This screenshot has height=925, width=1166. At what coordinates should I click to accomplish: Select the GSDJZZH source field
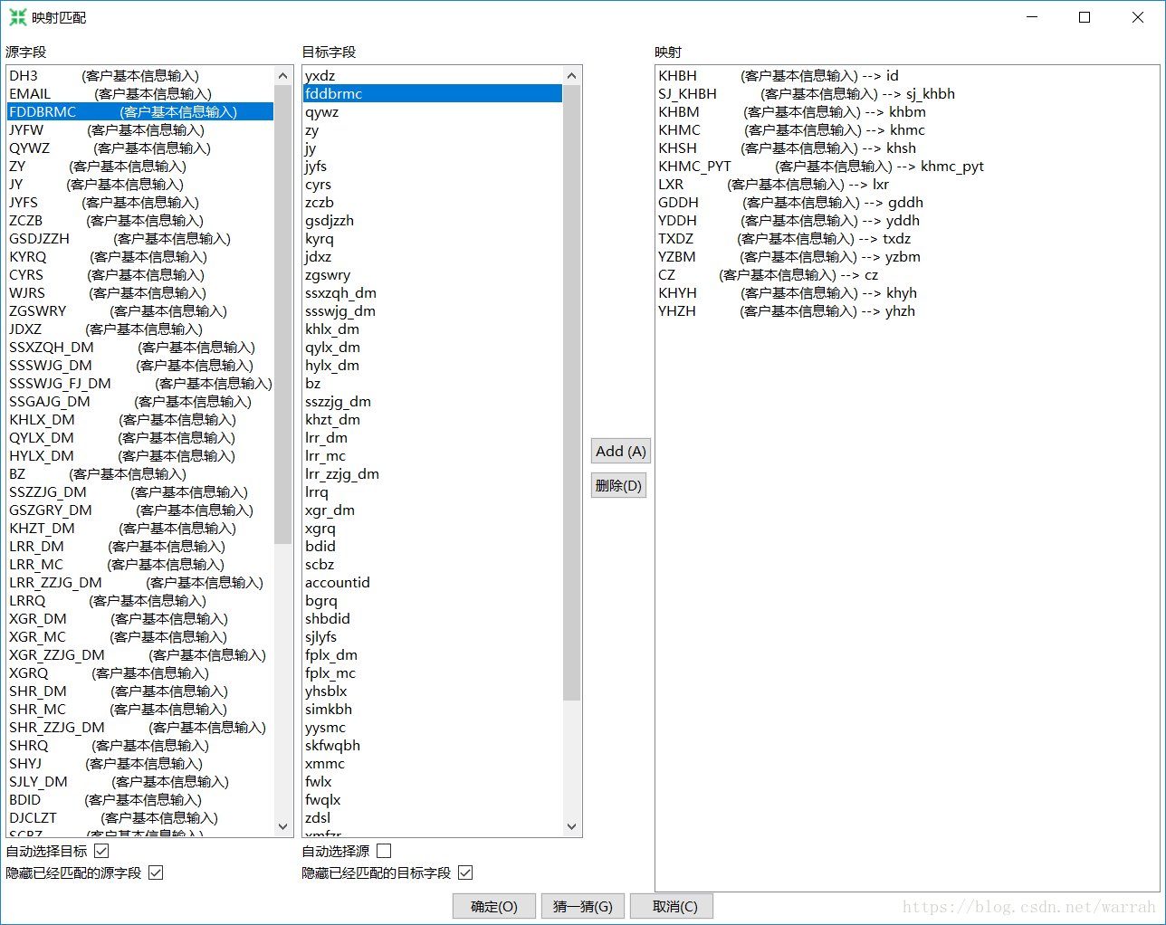139,239
